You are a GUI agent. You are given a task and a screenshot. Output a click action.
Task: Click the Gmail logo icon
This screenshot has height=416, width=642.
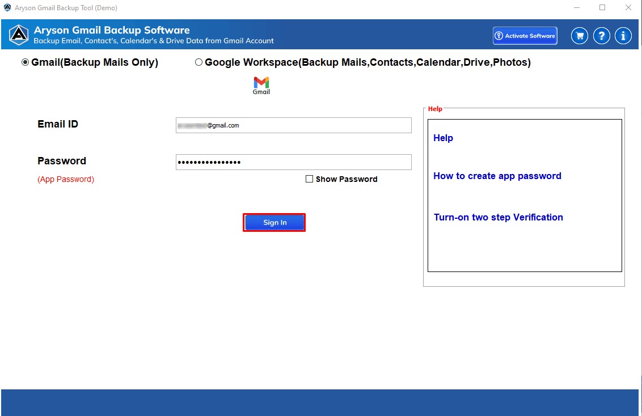pos(261,85)
